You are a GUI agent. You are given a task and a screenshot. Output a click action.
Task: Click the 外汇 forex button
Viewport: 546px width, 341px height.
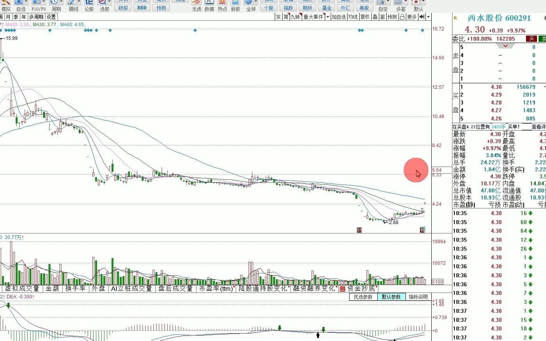pyautogui.click(x=346, y=8)
